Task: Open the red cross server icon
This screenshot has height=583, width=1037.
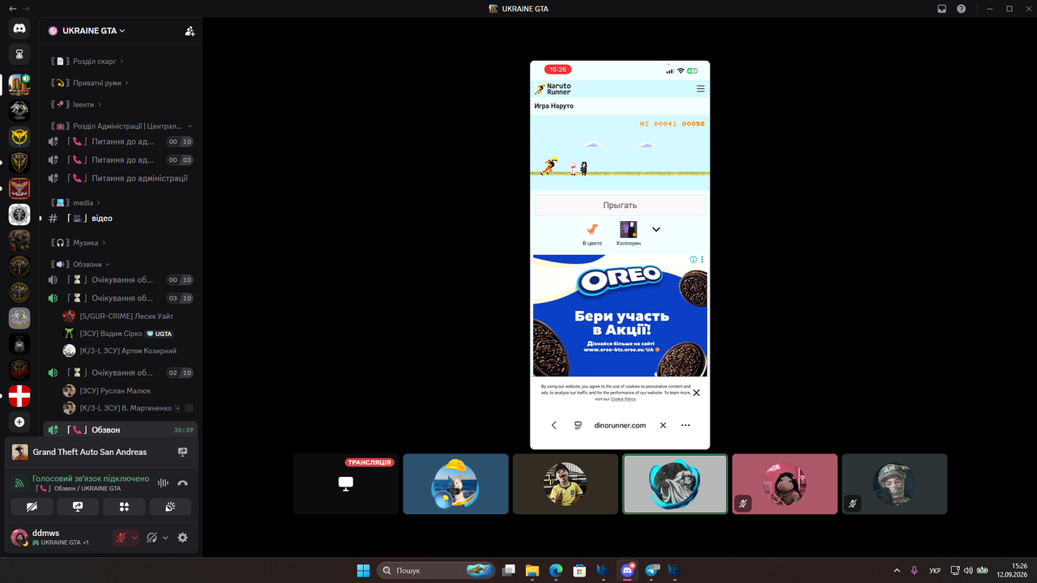Action: click(19, 396)
